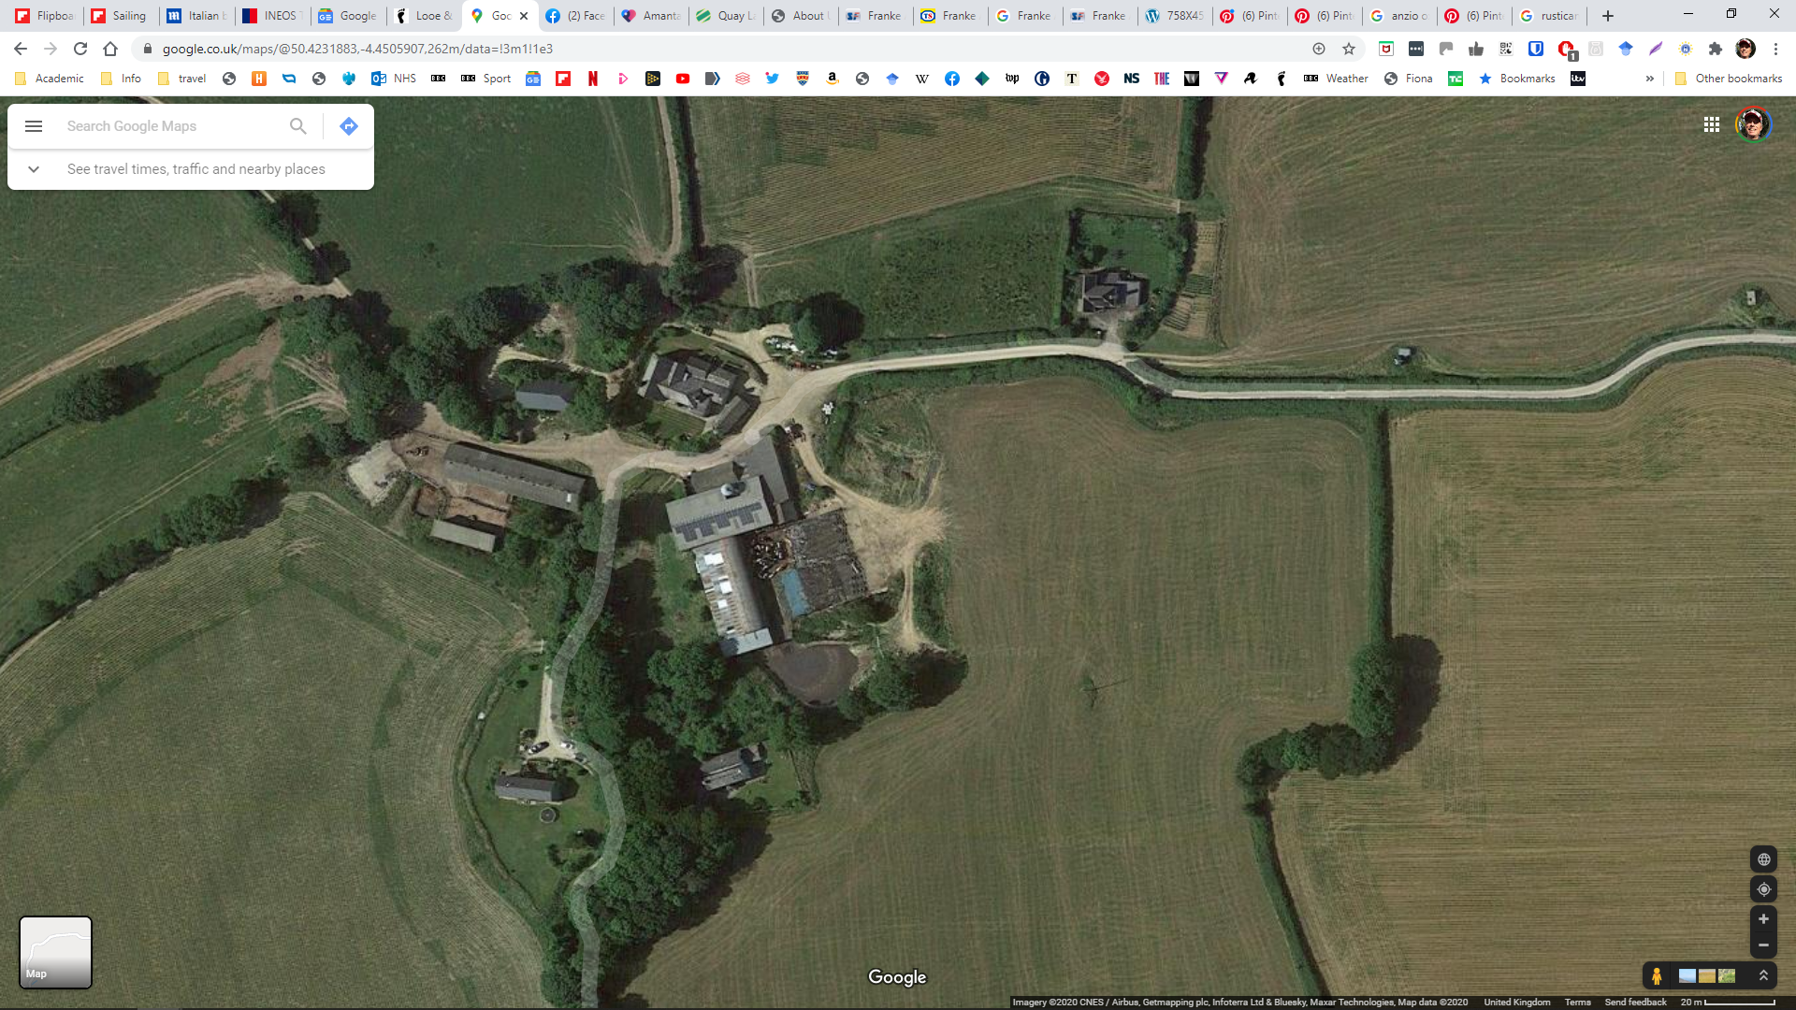This screenshot has height=1010, width=1796.
Task: Click the show-my-location target icon
Action: (1763, 889)
